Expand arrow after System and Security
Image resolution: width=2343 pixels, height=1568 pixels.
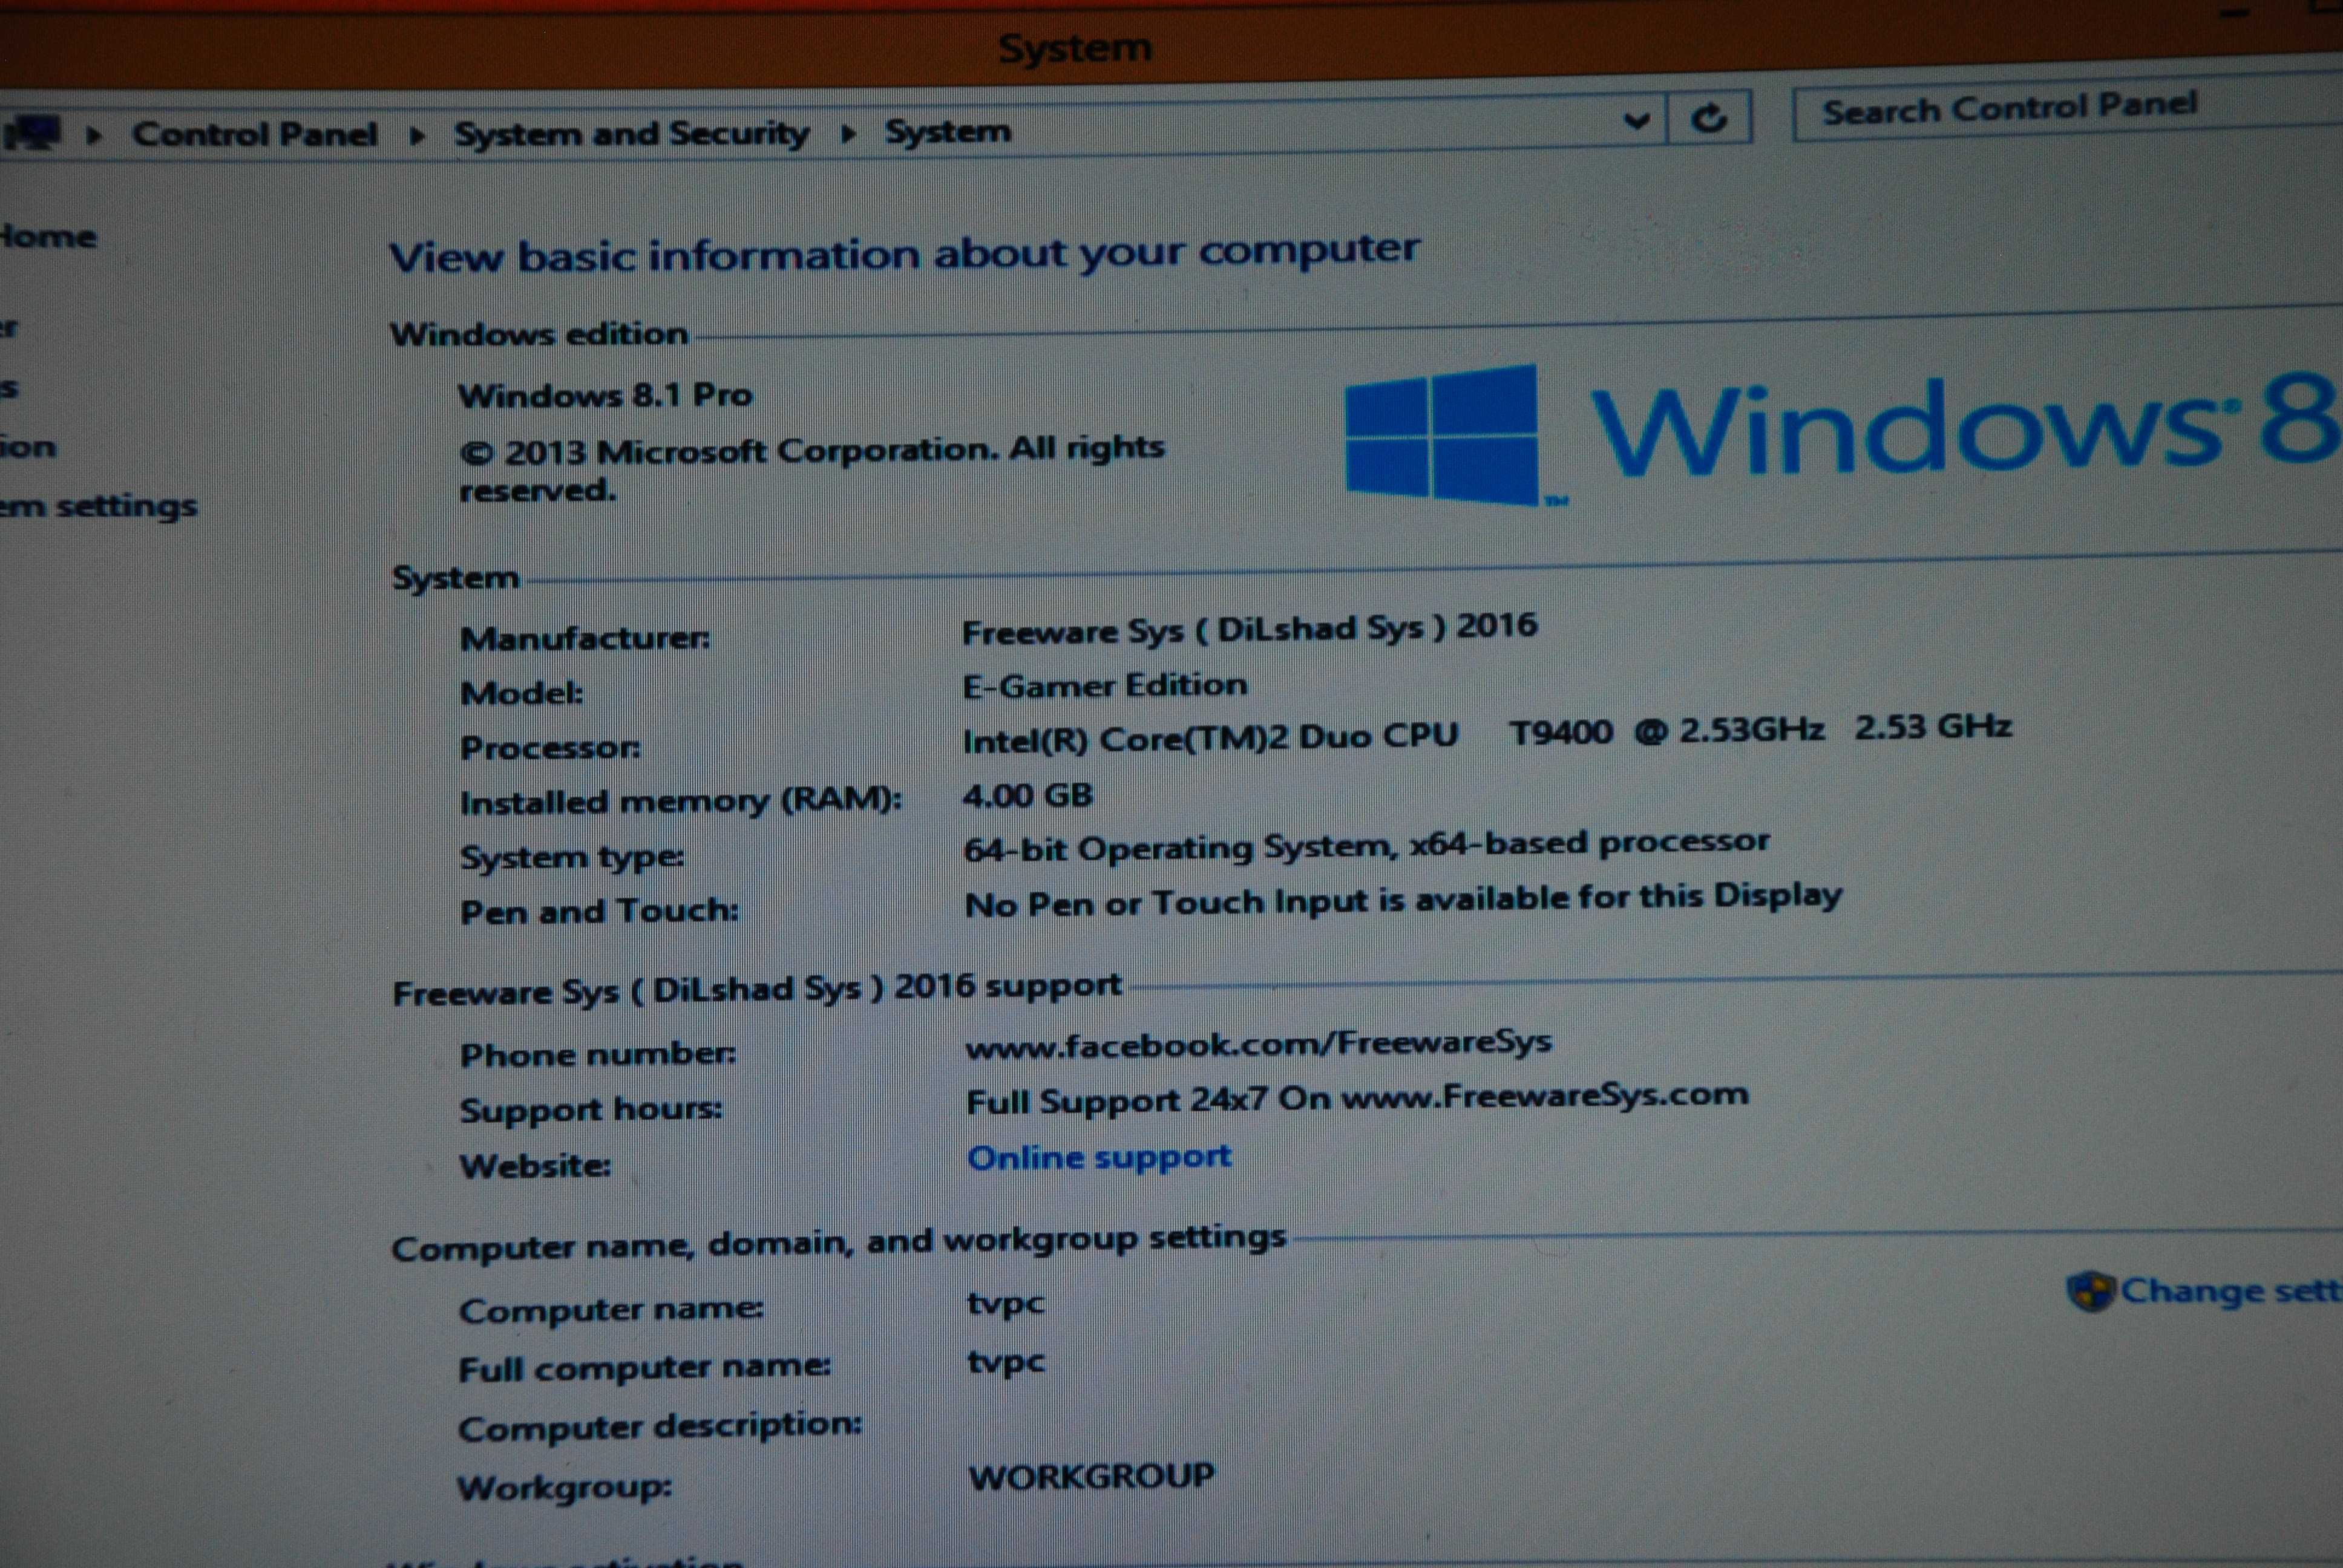pyautogui.click(x=848, y=132)
